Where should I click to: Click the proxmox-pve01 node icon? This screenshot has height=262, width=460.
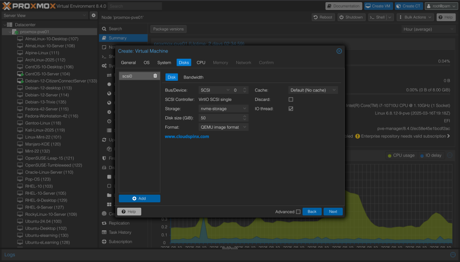coord(15,32)
